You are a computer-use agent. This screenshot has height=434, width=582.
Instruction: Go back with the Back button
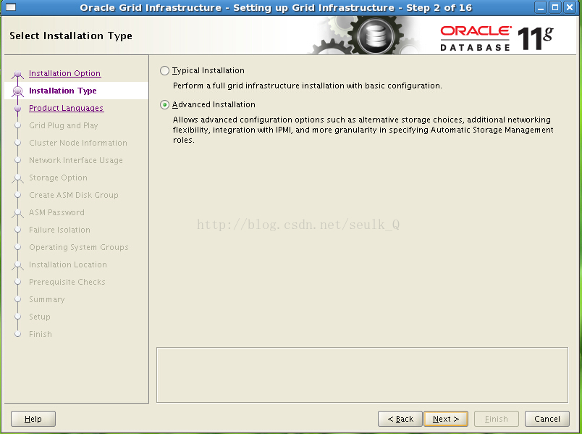pos(400,419)
